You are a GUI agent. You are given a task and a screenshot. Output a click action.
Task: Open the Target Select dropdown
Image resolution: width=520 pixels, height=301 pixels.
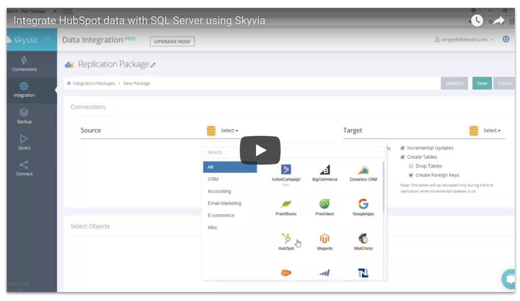(x=492, y=131)
